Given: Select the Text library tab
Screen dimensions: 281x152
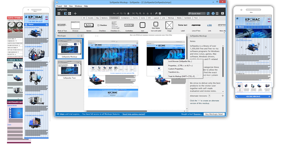Looking at the screenshot, I should tap(196, 18).
